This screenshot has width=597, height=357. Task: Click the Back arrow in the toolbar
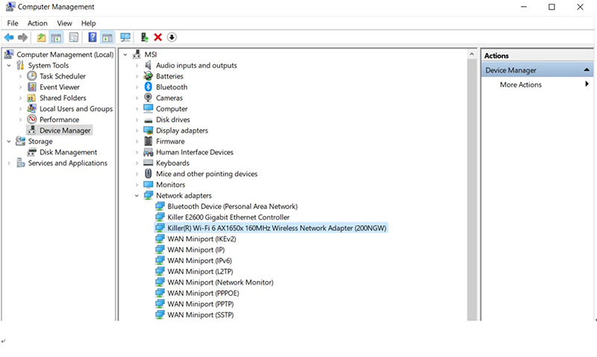coord(9,37)
